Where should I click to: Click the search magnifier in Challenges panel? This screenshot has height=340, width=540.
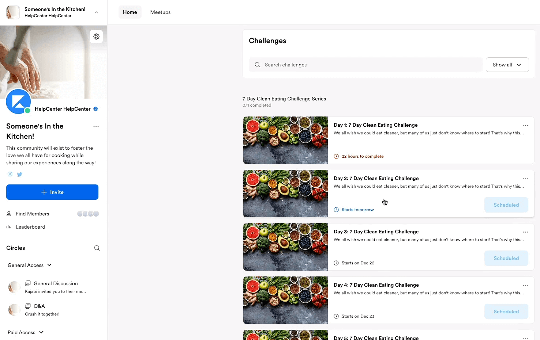[257, 65]
